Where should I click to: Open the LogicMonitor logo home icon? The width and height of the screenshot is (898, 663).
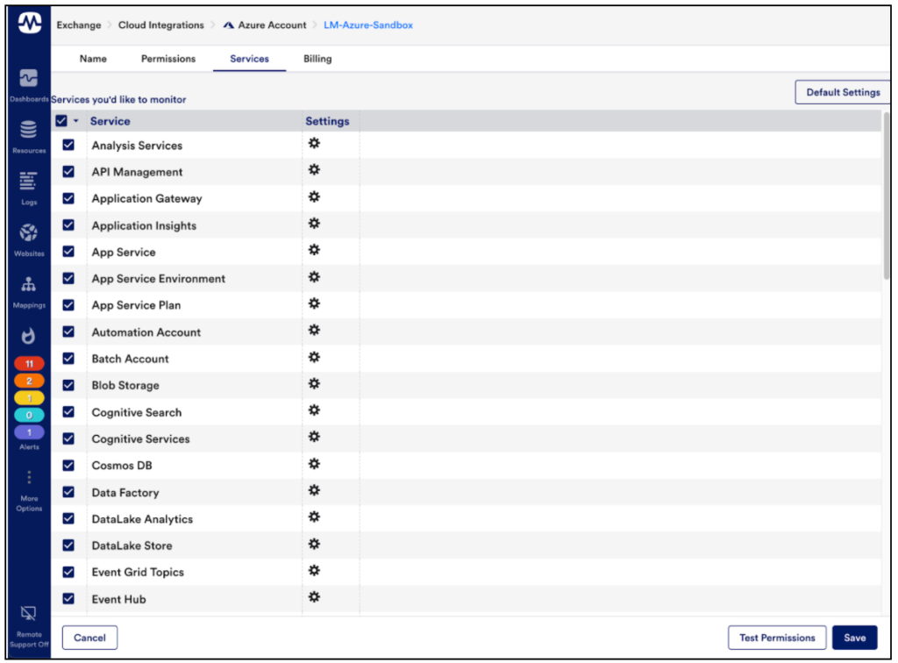(x=29, y=24)
